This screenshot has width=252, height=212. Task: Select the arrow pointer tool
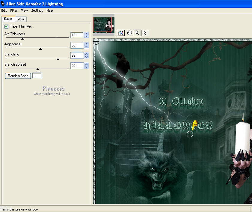click(145, 33)
